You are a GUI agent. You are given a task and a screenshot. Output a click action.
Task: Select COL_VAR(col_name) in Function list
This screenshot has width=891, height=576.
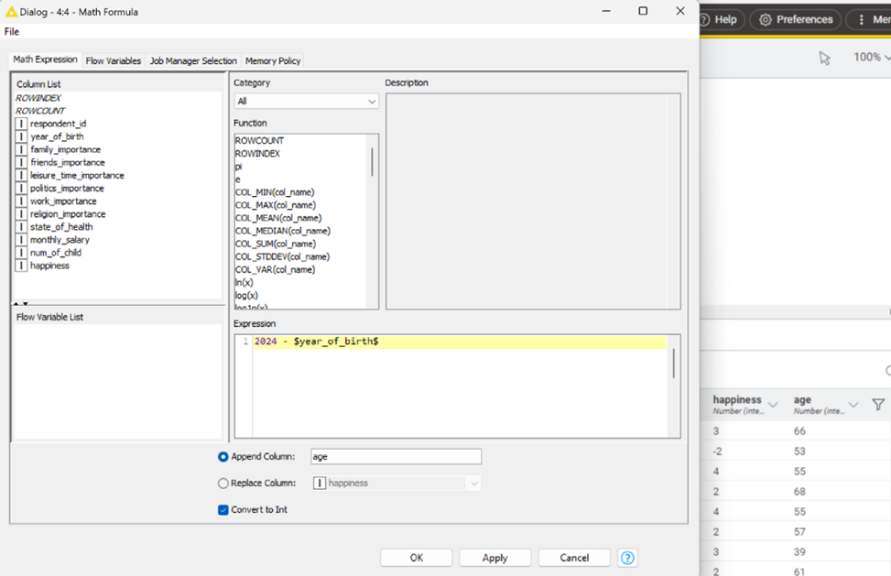point(275,269)
